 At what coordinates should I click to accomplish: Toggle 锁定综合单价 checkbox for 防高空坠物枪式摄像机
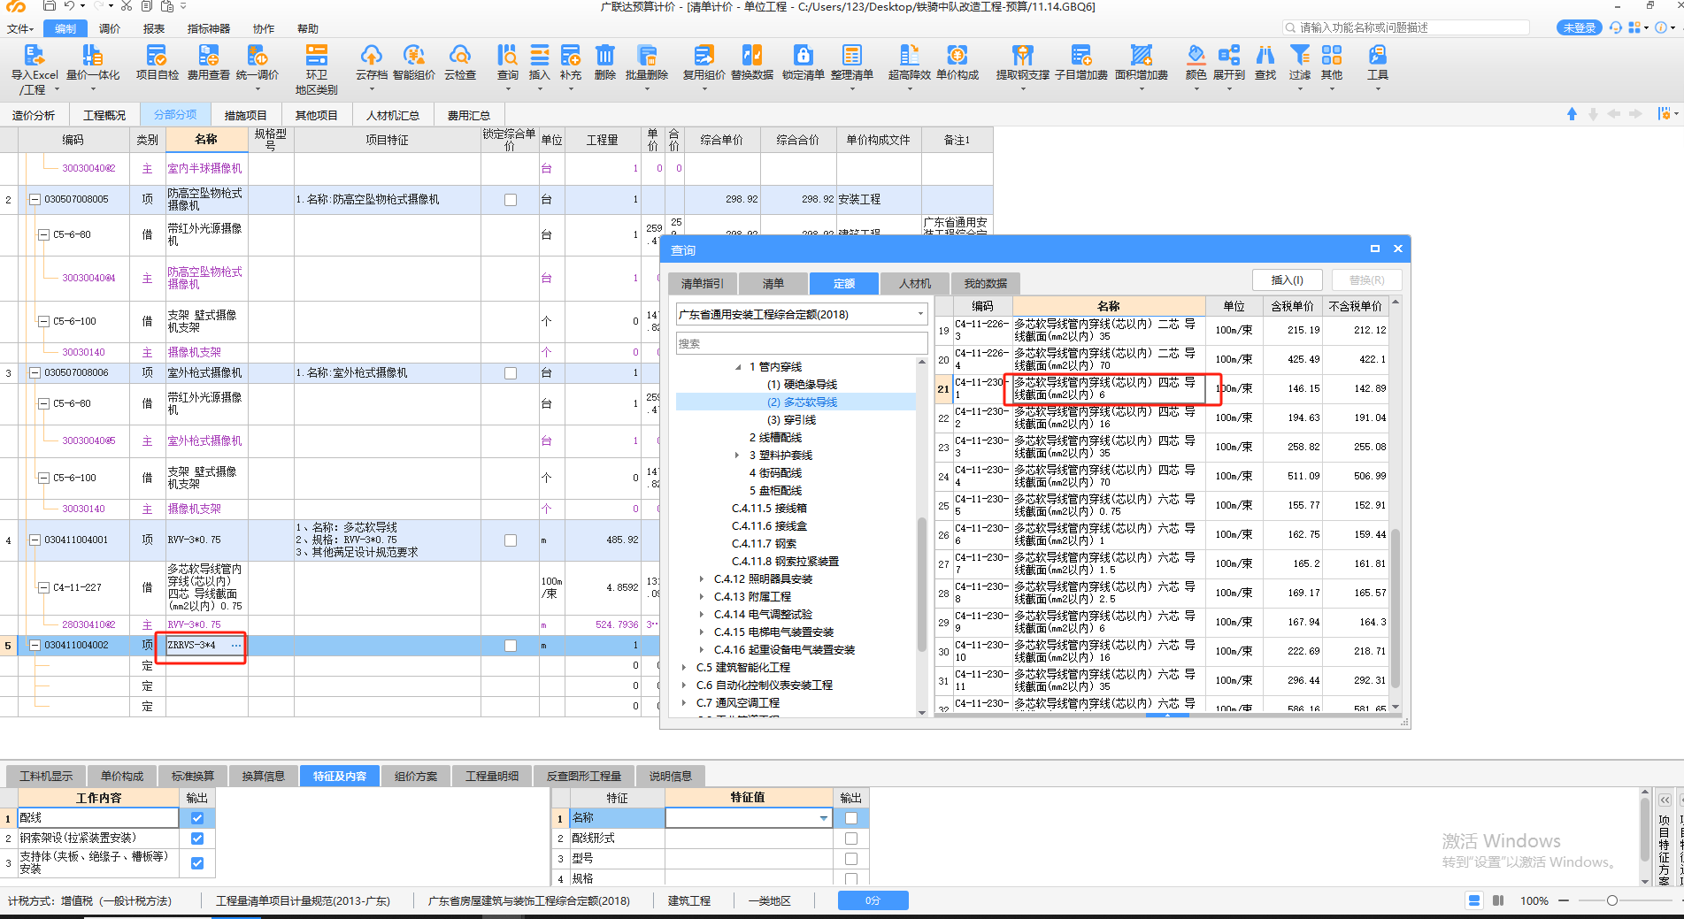click(511, 200)
